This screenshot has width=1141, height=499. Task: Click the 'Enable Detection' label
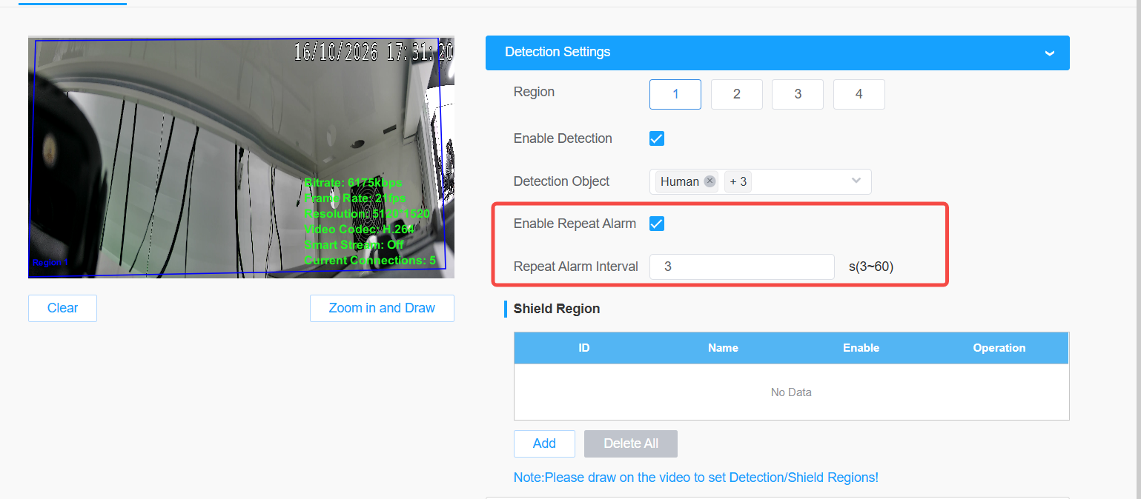563,138
